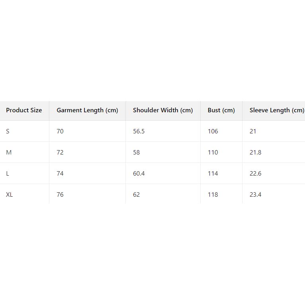Click bust value 118
Viewport: 305px width, 305px height.
click(x=213, y=195)
